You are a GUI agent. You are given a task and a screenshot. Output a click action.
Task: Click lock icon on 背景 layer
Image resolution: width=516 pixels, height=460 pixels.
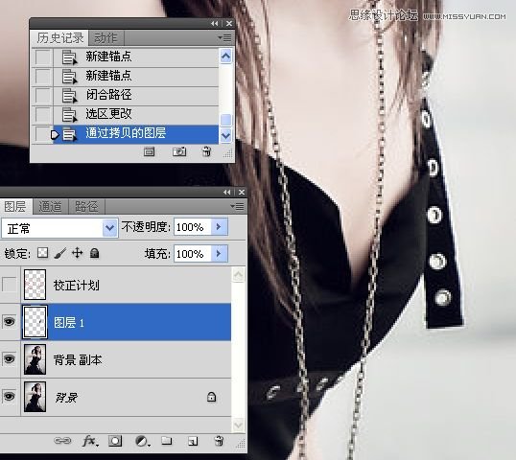(x=211, y=397)
